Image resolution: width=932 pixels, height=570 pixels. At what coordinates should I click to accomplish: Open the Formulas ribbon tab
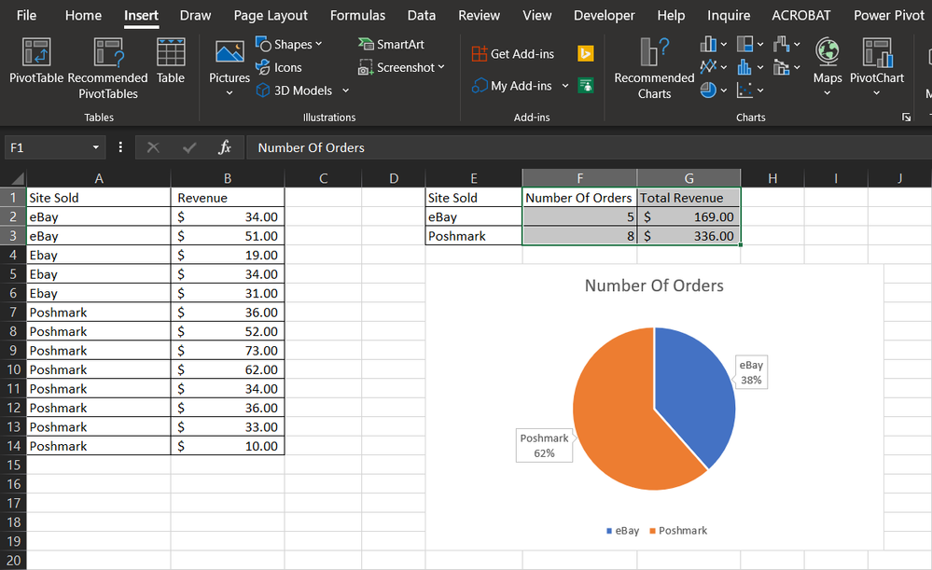(357, 15)
